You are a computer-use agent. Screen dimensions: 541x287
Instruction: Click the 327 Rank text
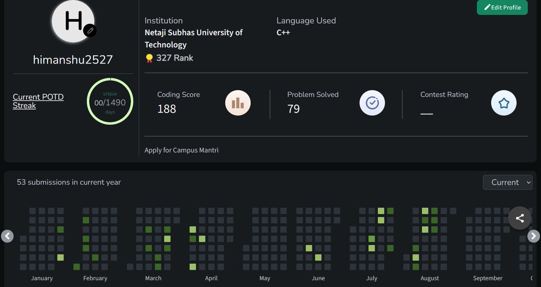[x=174, y=58]
